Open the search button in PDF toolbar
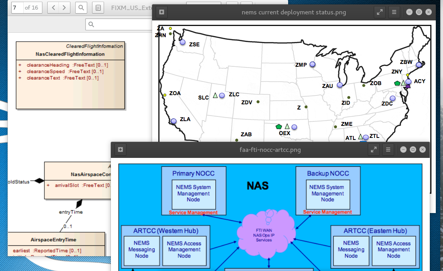The image size is (443, 271). (x=81, y=8)
